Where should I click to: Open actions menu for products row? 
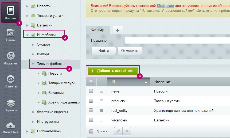pyautogui.click(x=102, y=101)
